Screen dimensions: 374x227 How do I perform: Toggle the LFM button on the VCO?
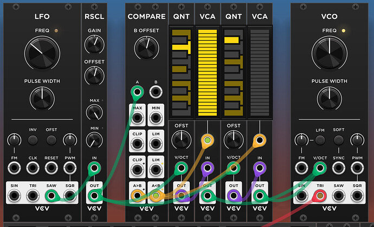[320, 140]
